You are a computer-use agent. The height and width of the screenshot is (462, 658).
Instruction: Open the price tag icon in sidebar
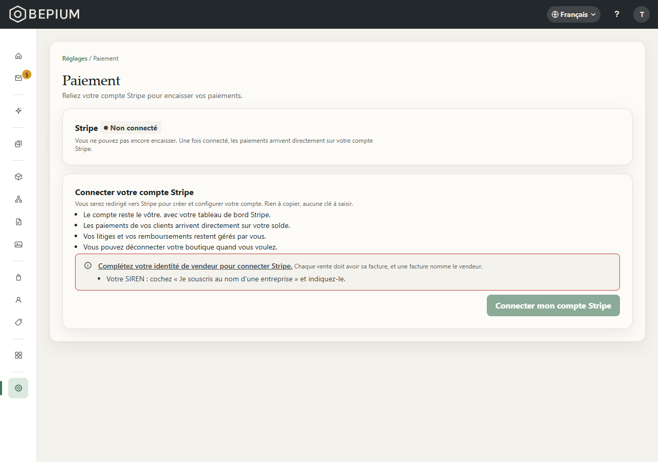[19, 322]
